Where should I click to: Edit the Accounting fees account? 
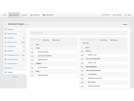pos(82,75)
